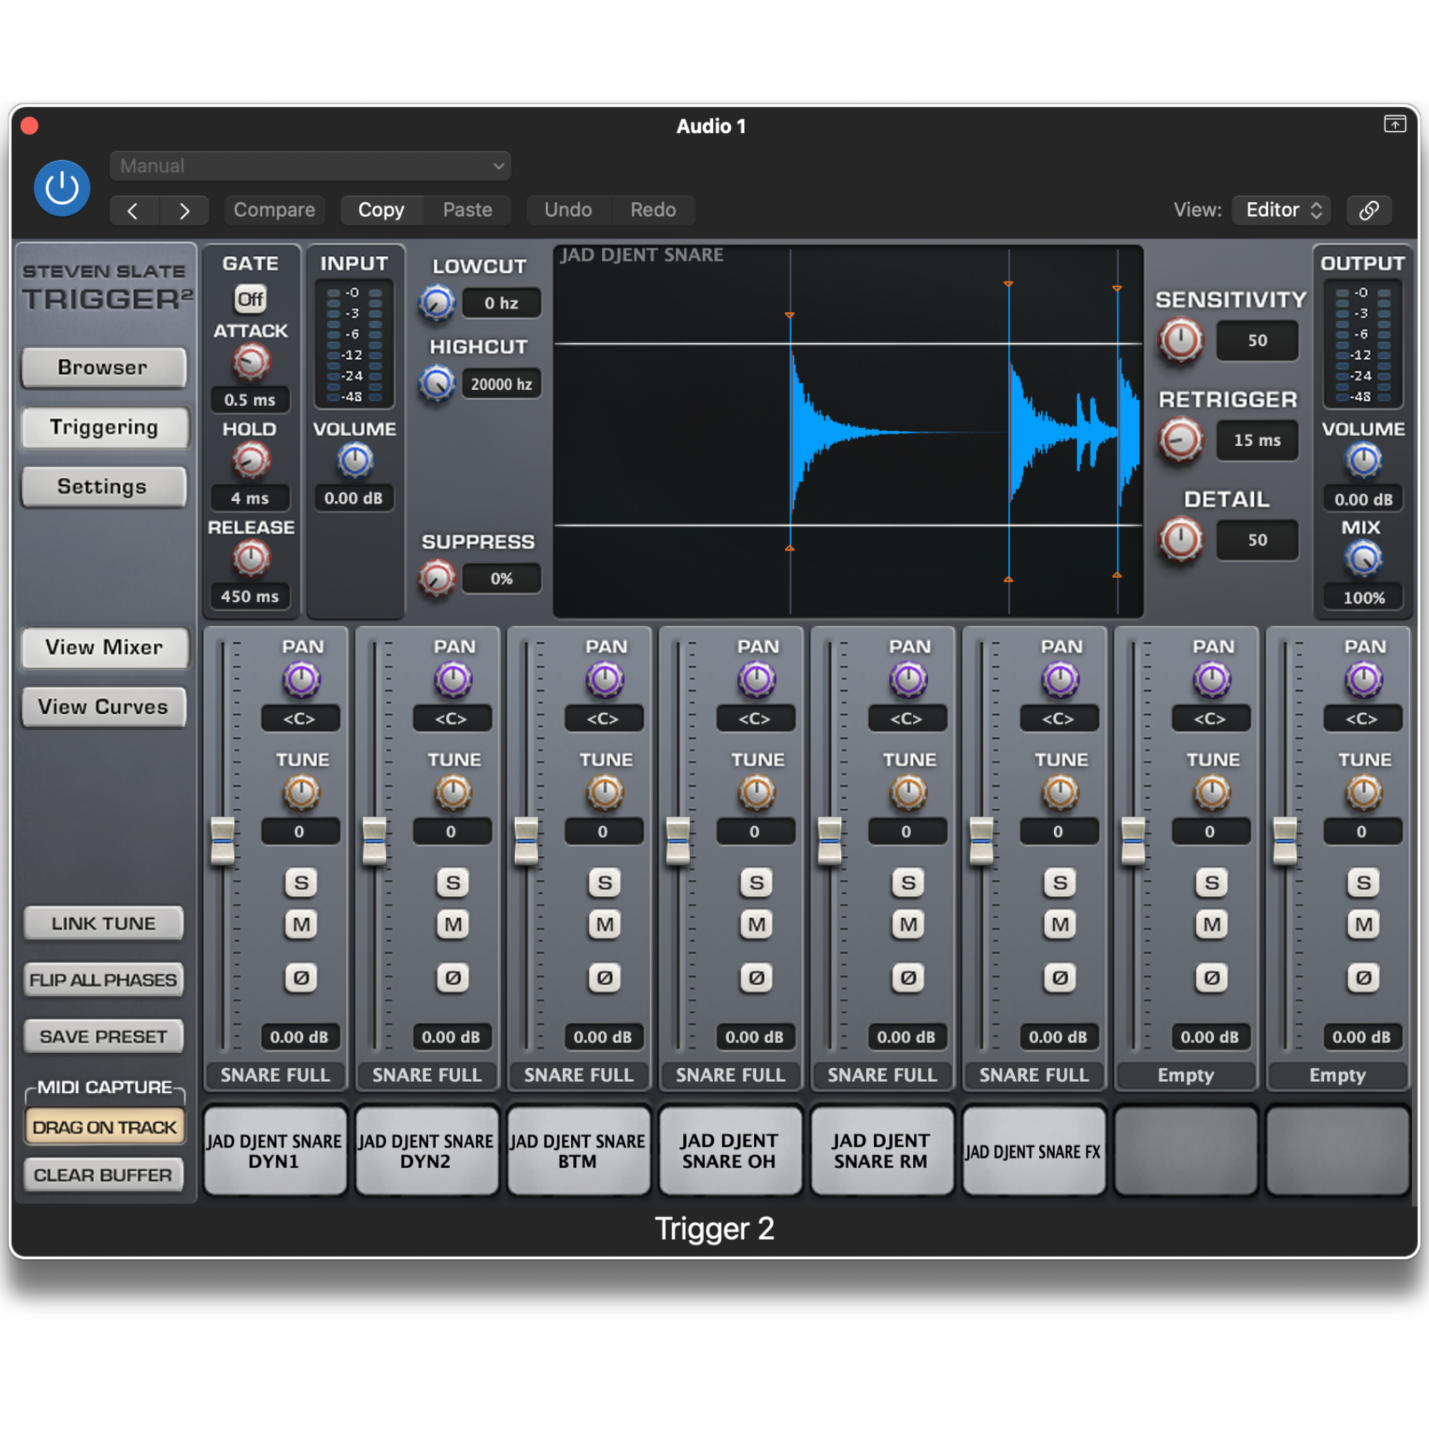Click Compare in the plugin header
The width and height of the screenshot is (1429, 1429).
tap(274, 210)
